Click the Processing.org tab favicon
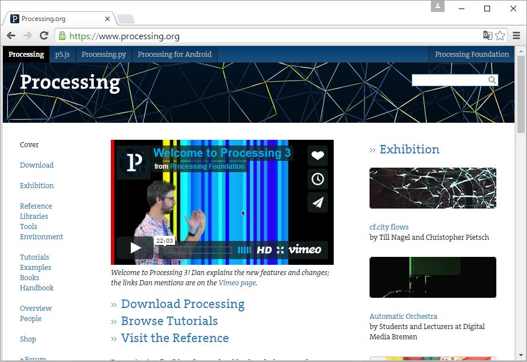 point(14,19)
